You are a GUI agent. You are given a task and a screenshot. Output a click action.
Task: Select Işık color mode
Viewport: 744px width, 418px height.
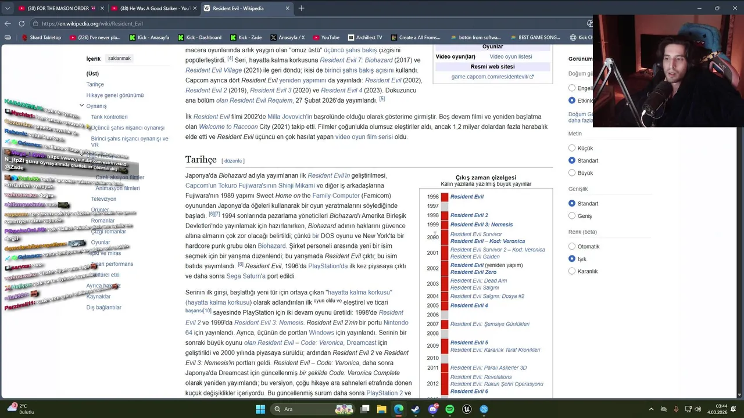(x=572, y=258)
